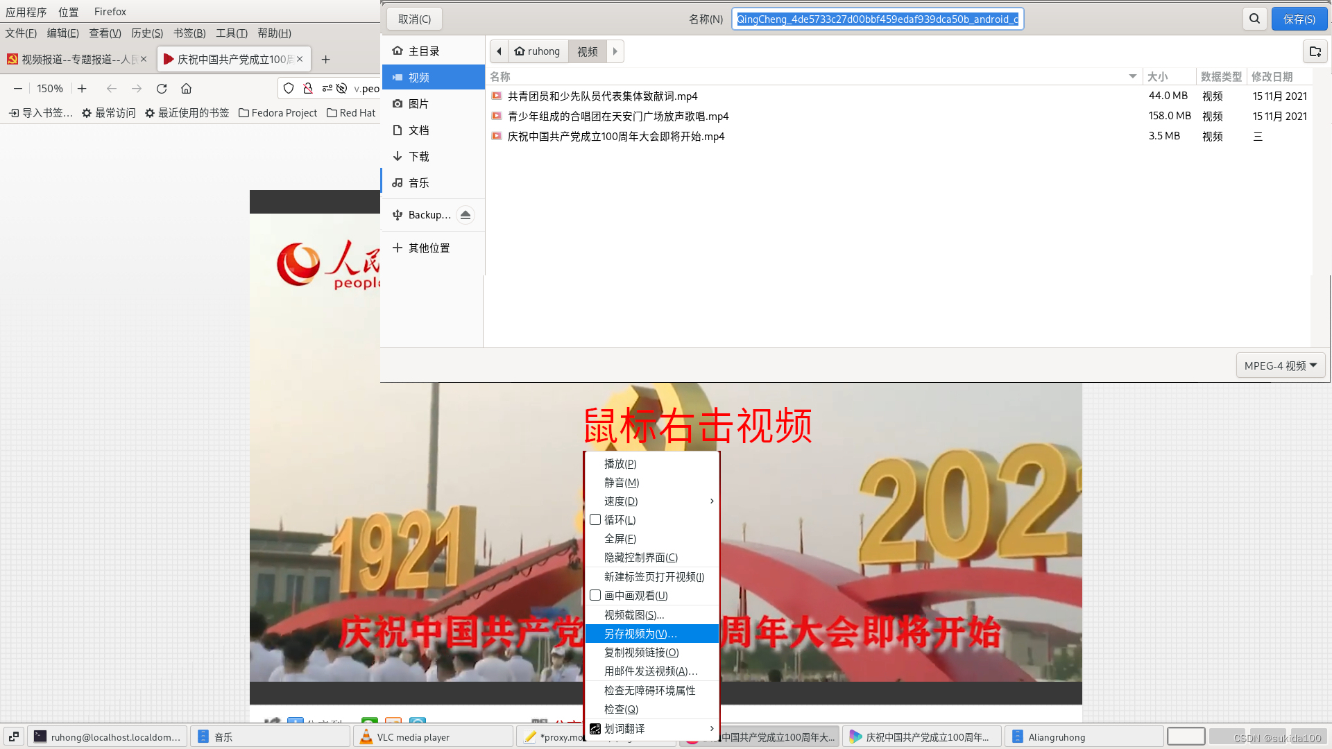
Task: Click the tracking protection shield icon
Action: [289, 89]
